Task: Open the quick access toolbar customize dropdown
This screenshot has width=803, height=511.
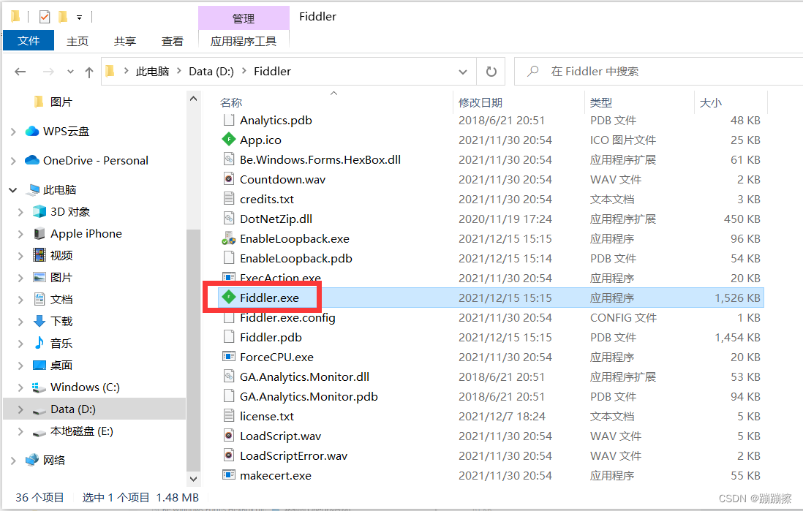Action: pos(78,15)
